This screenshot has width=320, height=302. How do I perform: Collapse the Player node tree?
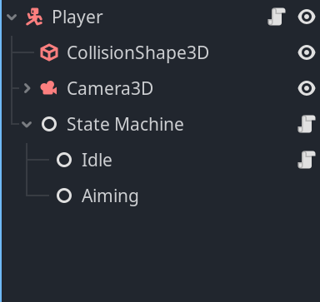pyautogui.click(x=12, y=17)
